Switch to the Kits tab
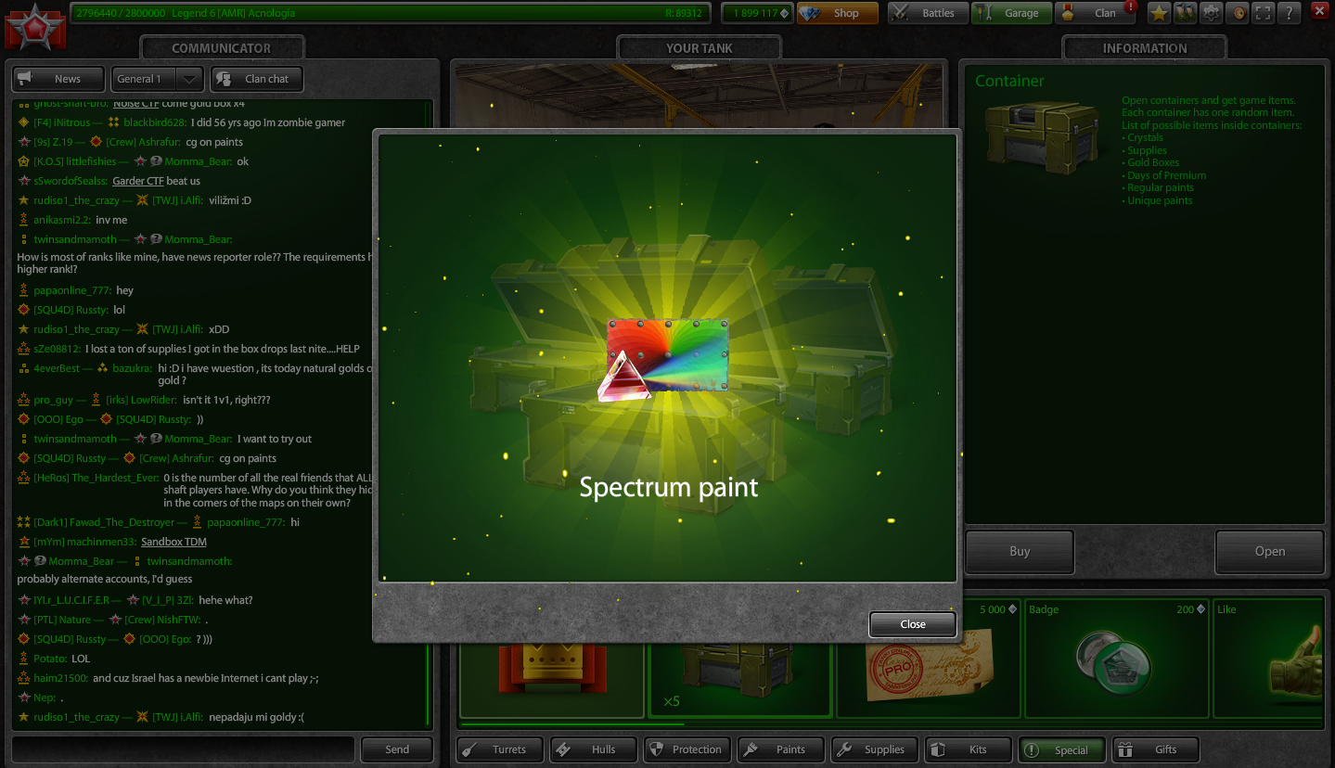1335x768 pixels. click(969, 749)
